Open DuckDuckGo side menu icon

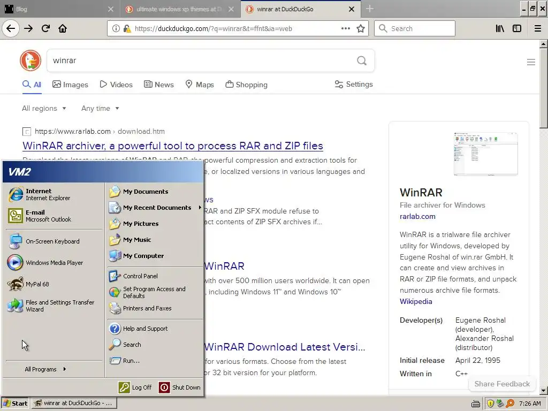[531, 62]
